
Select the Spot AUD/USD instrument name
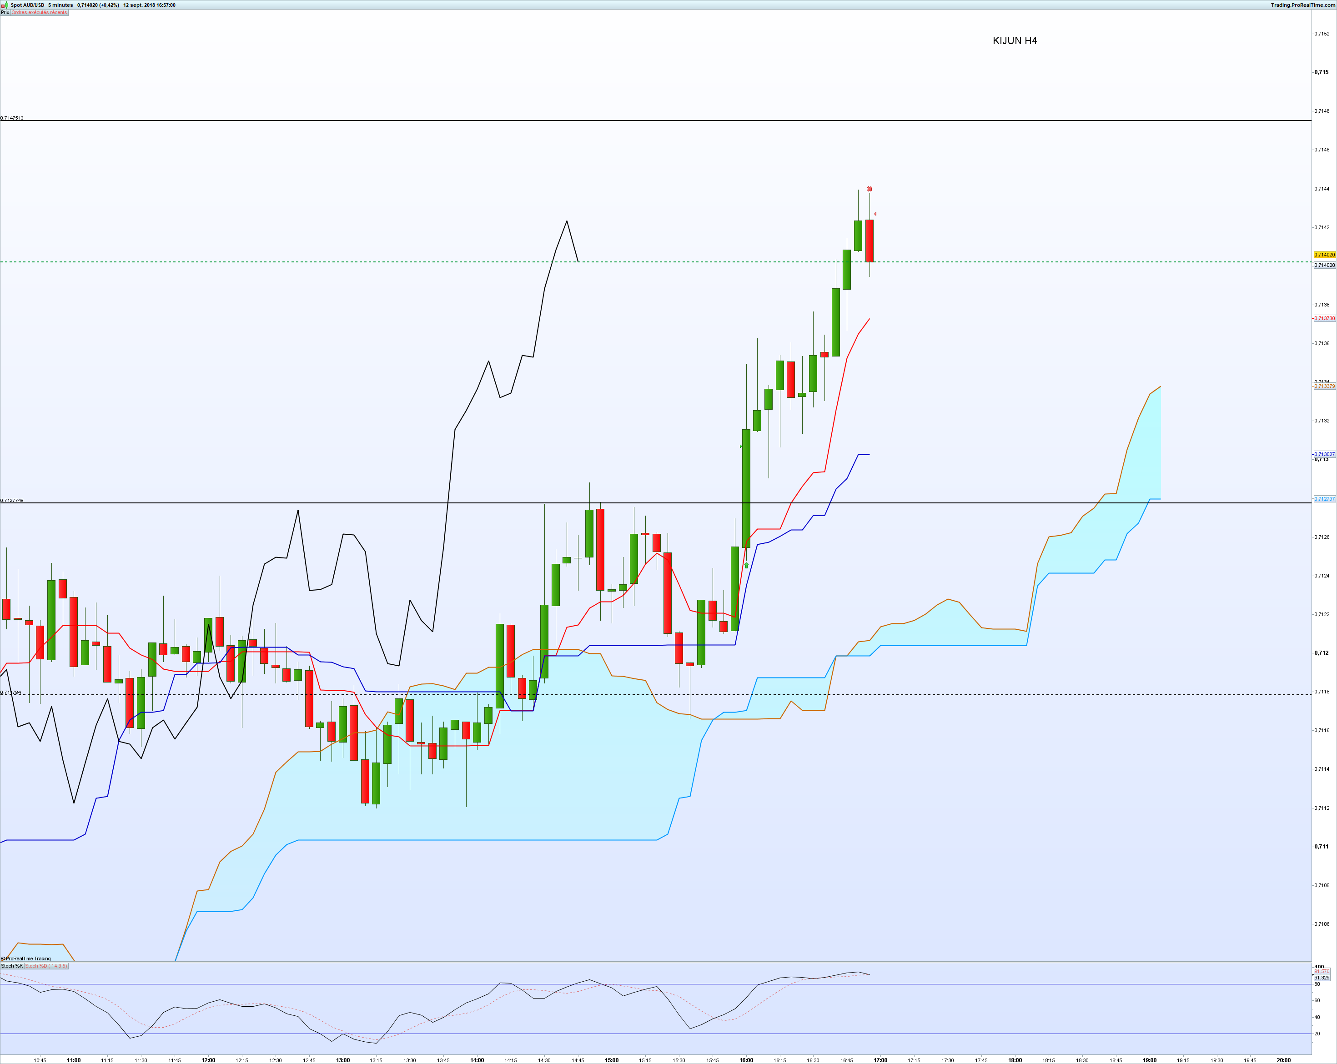tap(27, 5)
